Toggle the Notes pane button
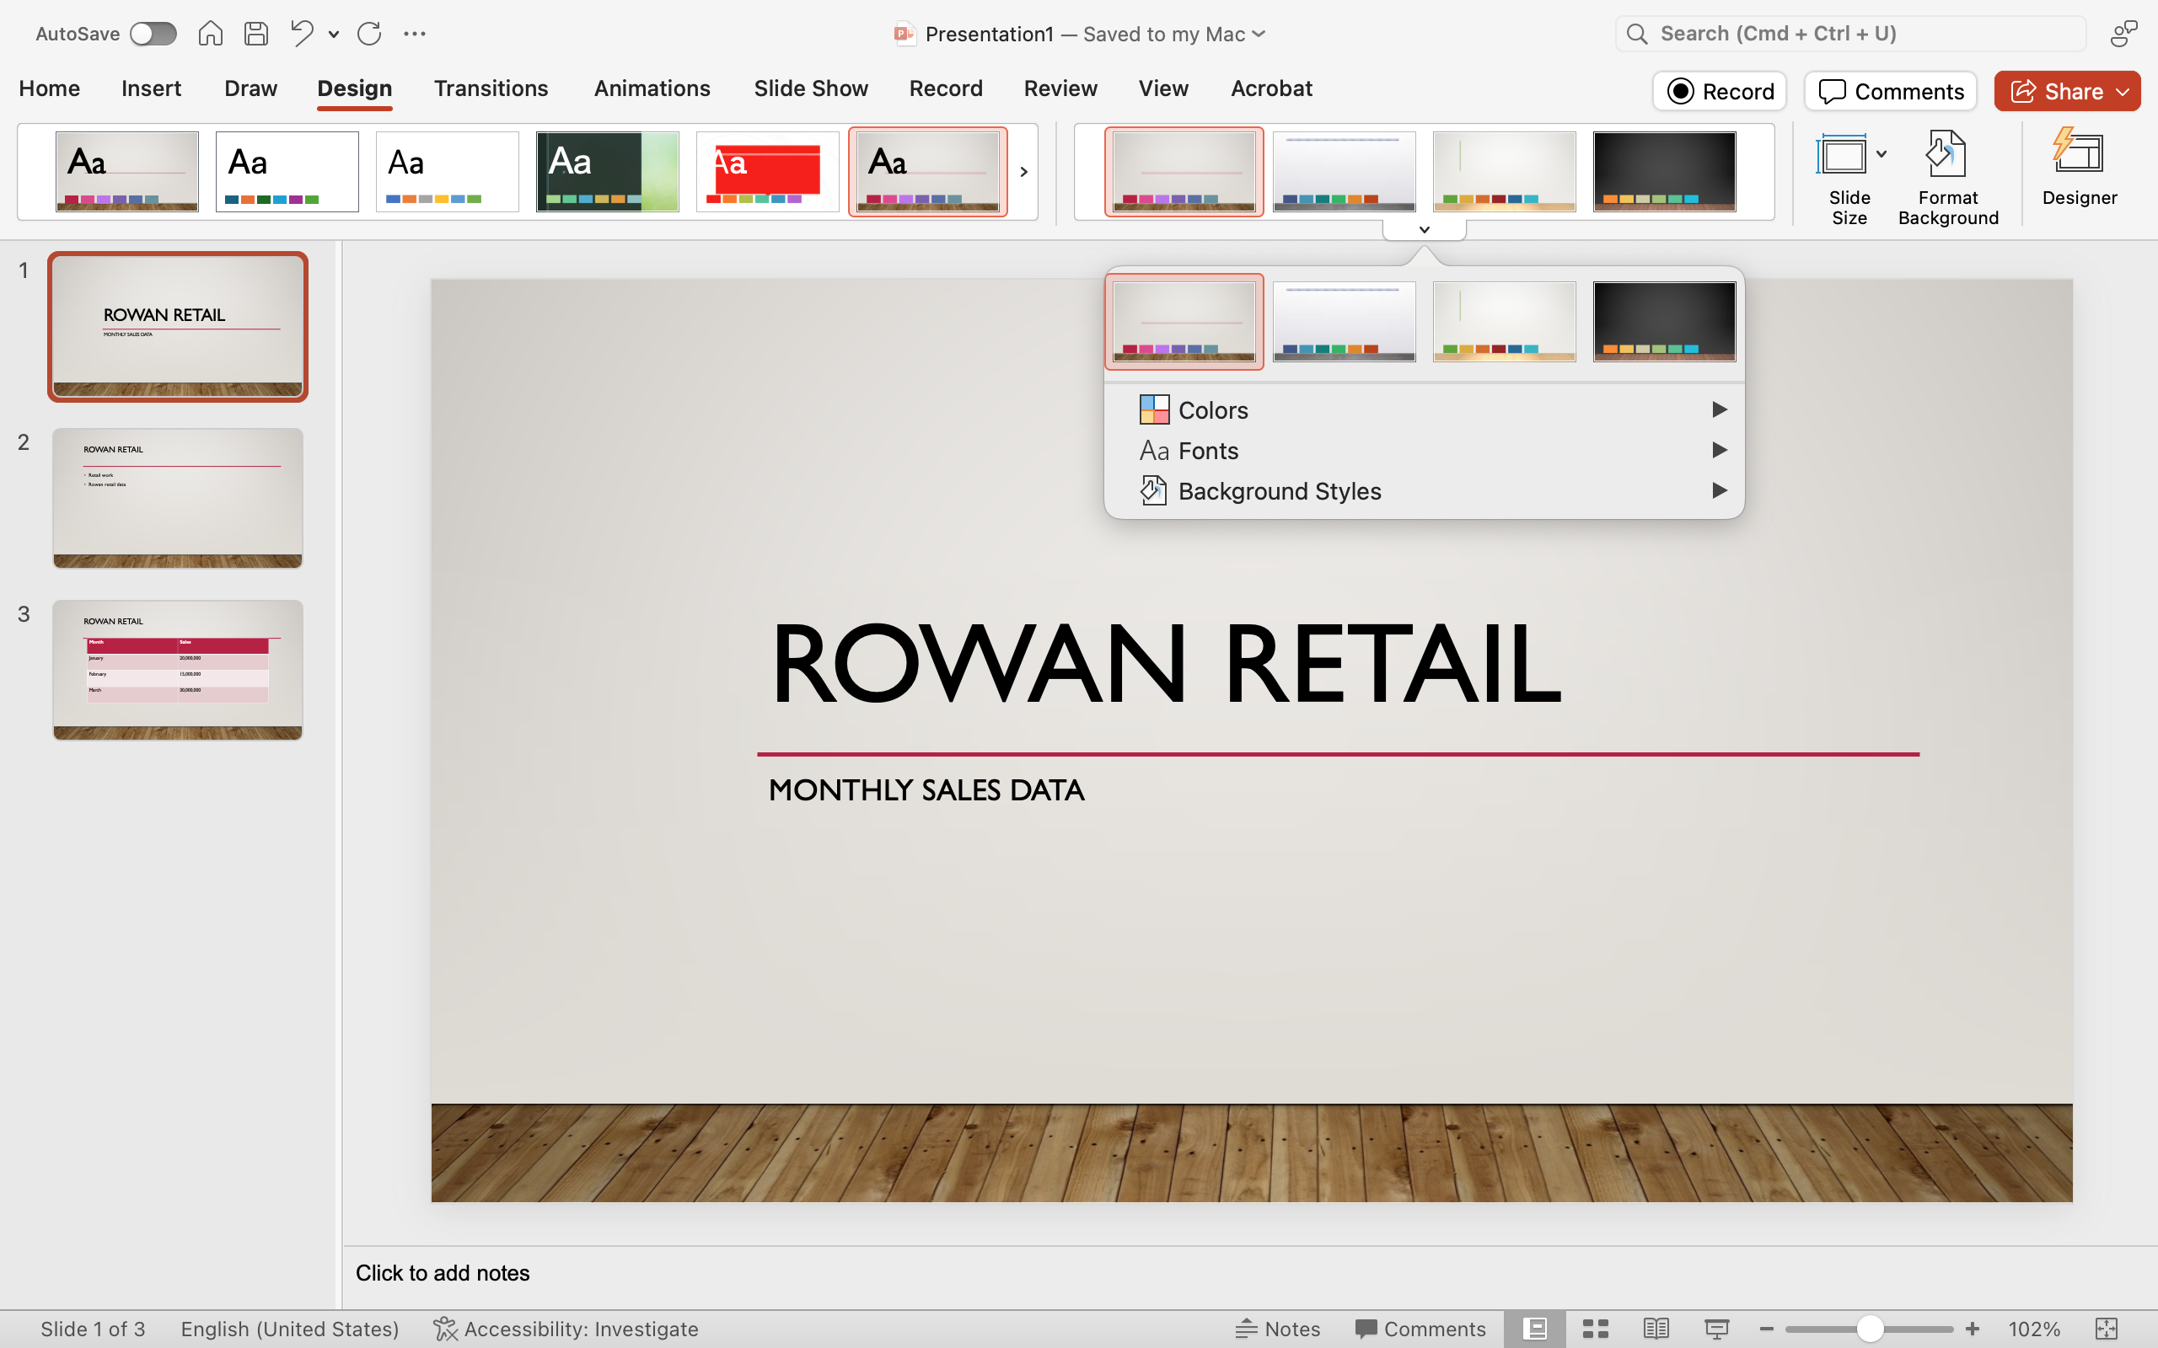This screenshot has width=2158, height=1348. (1277, 1329)
